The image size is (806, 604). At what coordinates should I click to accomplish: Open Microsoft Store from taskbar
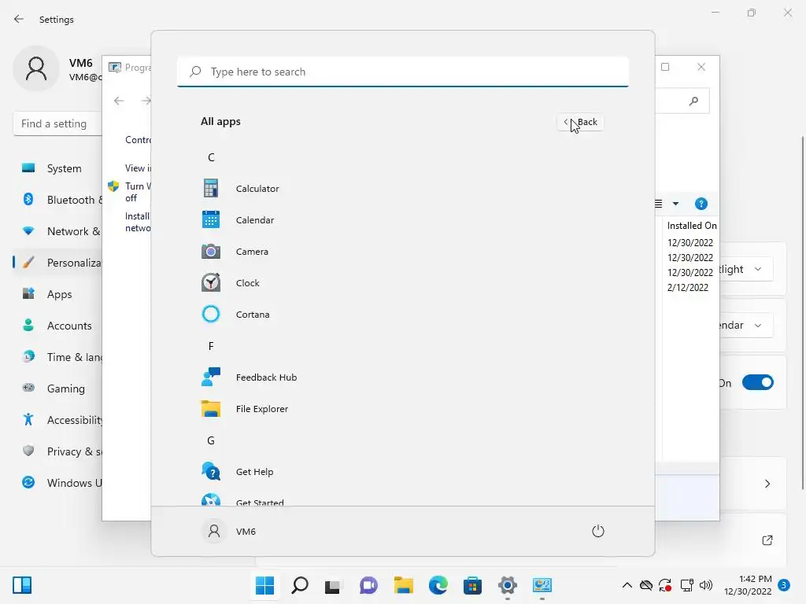pyautogui.click(x=472, y=585)
